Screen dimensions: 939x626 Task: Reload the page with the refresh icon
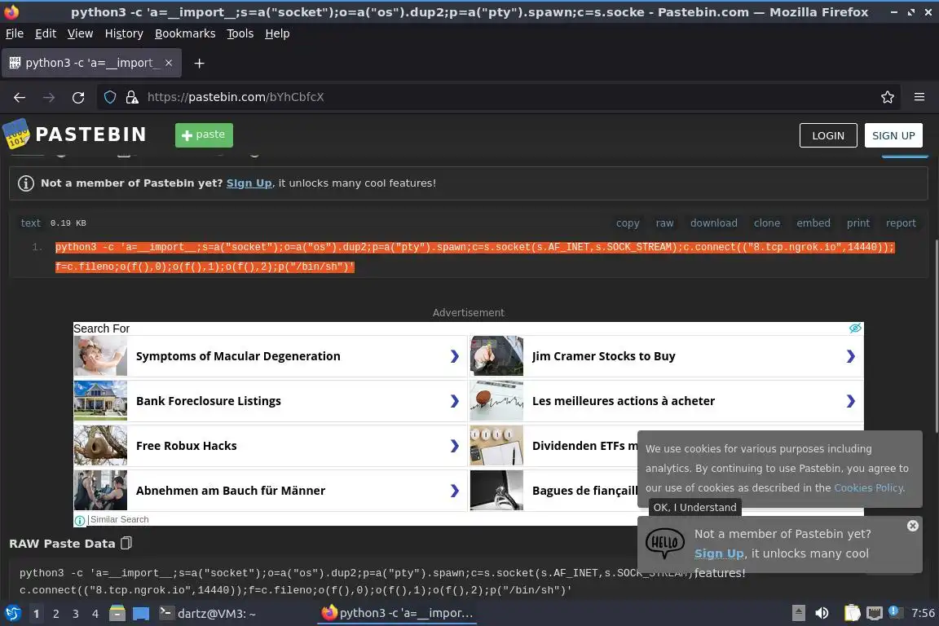coord(78,97)
